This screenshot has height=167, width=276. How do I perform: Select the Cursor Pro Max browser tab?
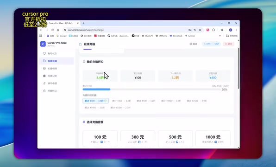click(x=61, y=23)
